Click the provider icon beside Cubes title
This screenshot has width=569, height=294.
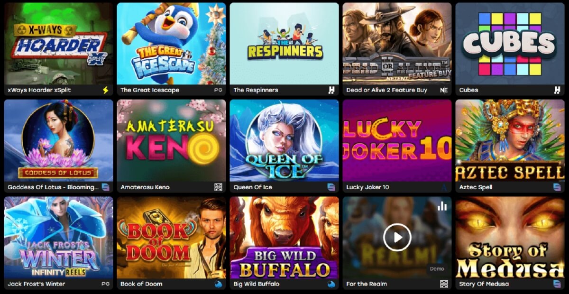pos(557,90)
